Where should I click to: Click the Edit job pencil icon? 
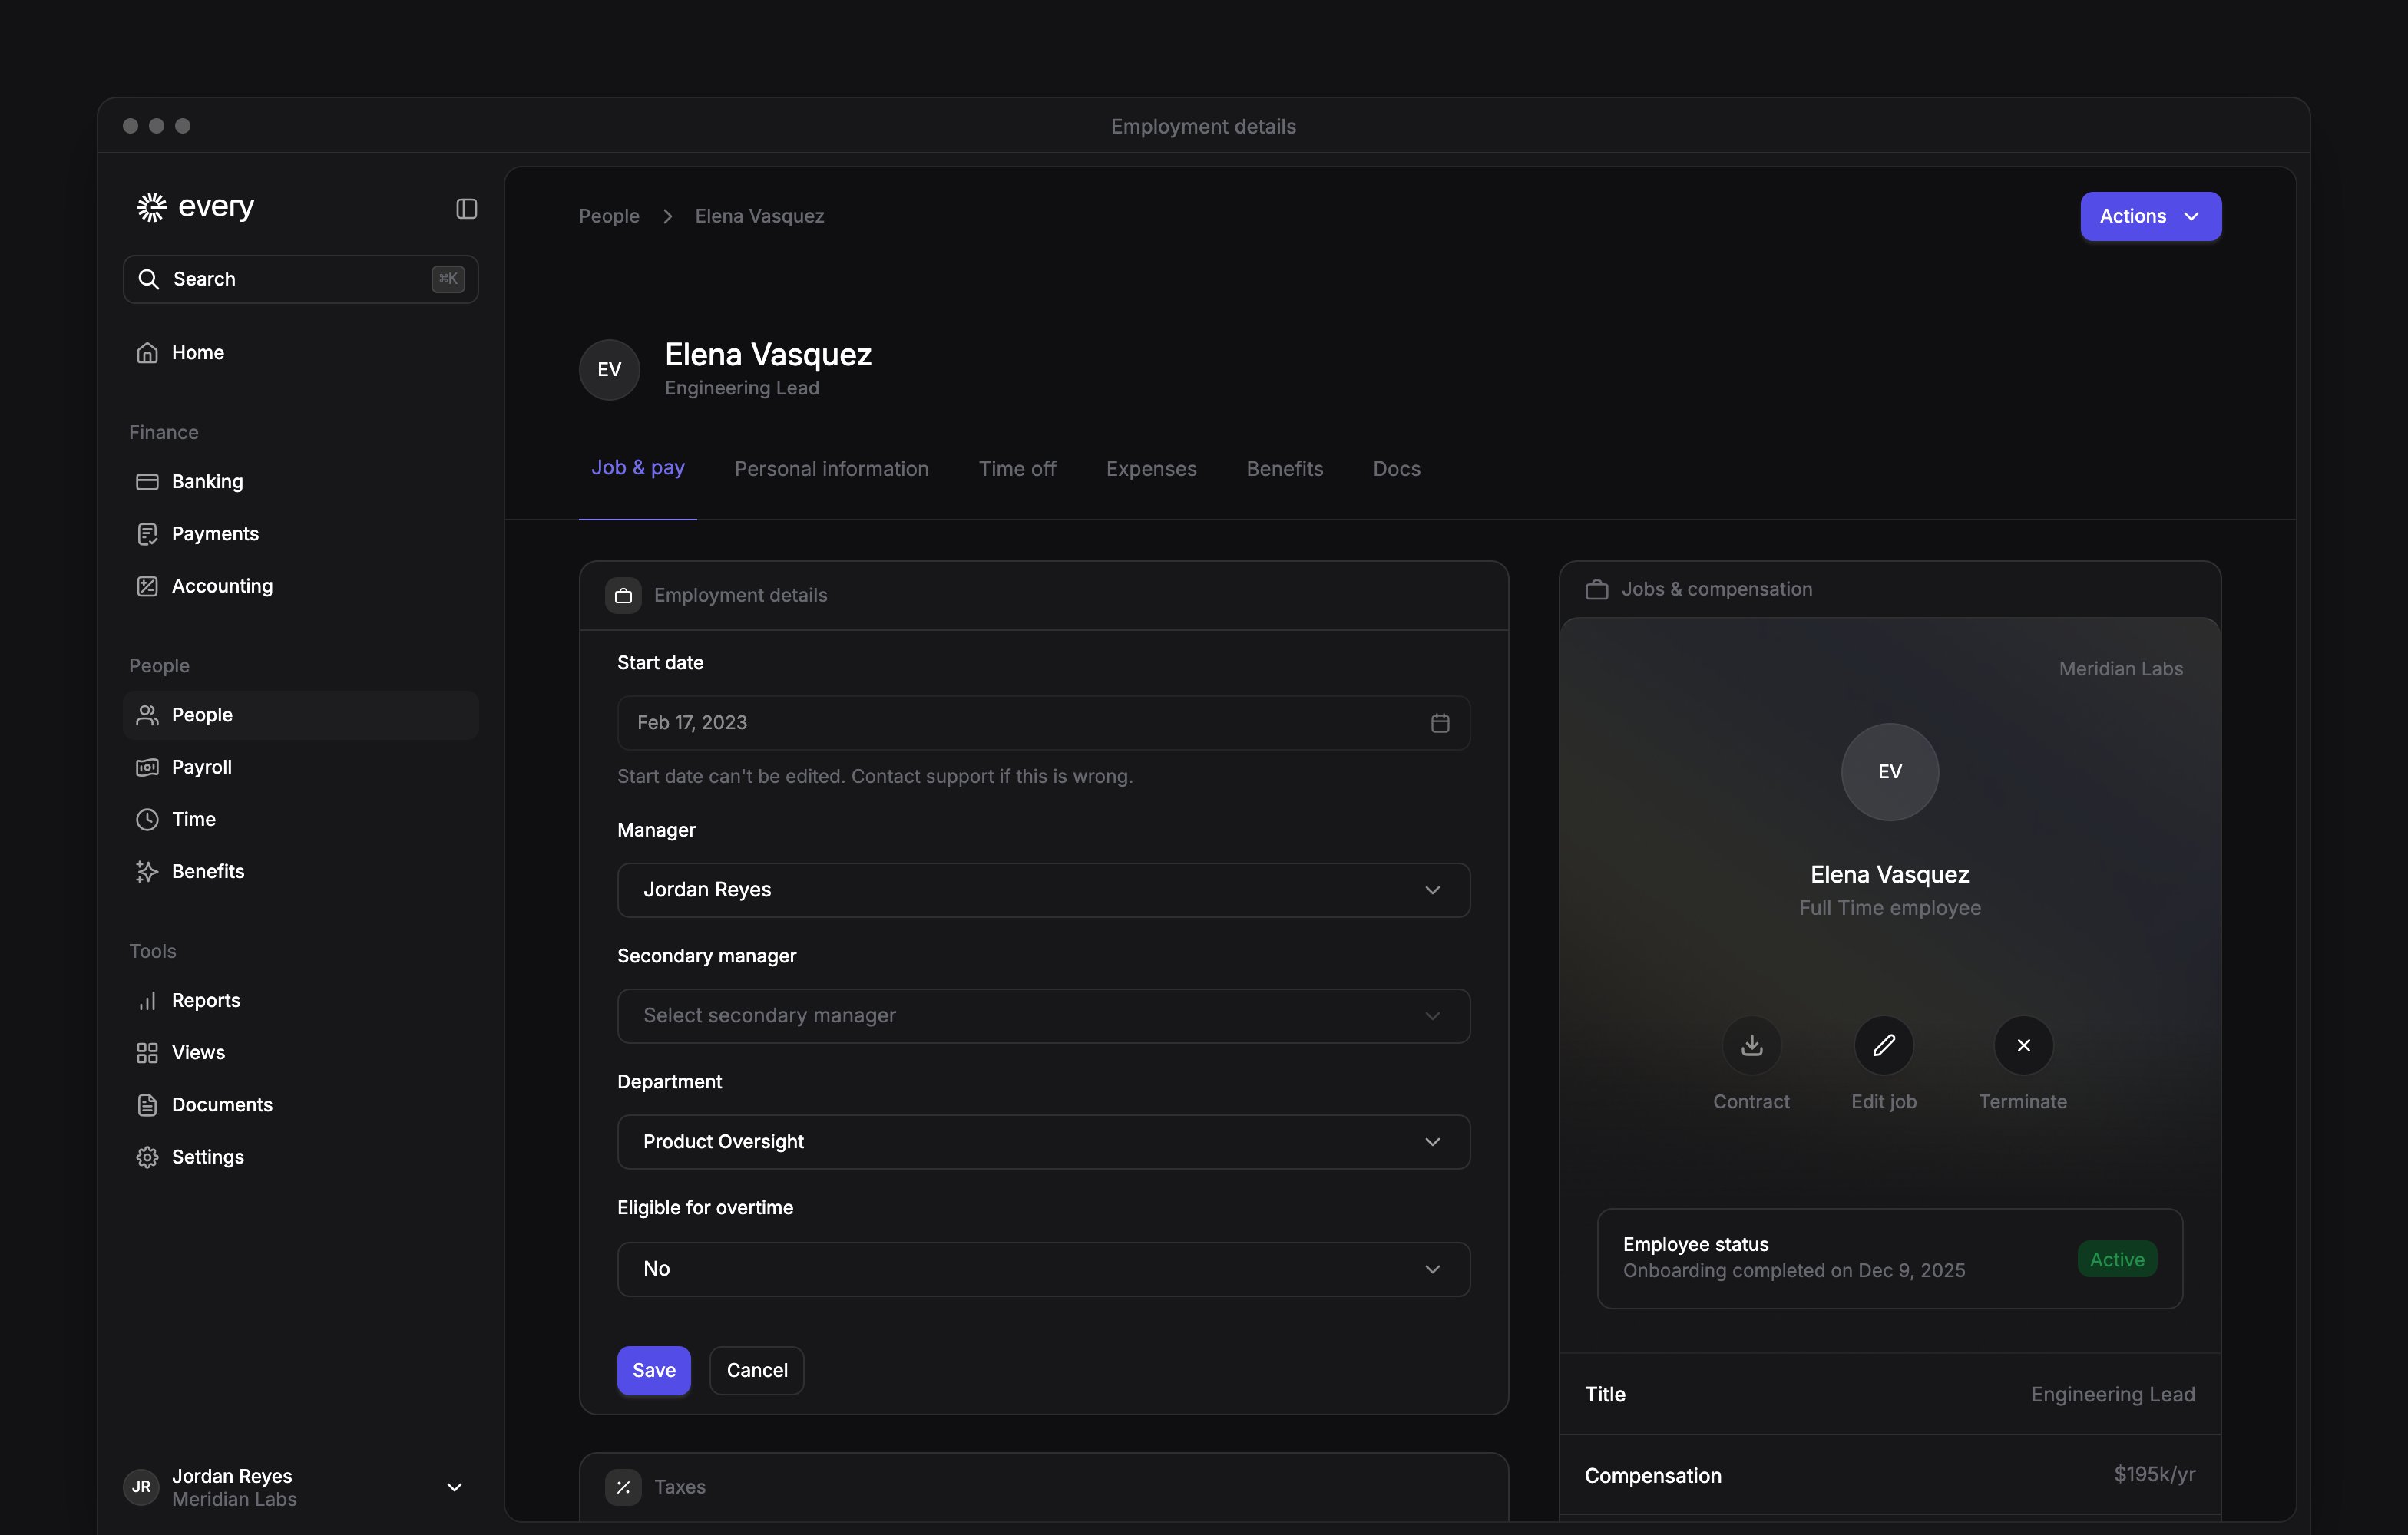tap(1884, 1045)
